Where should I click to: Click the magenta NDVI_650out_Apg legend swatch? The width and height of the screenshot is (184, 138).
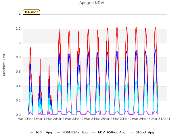click(94, 133)
